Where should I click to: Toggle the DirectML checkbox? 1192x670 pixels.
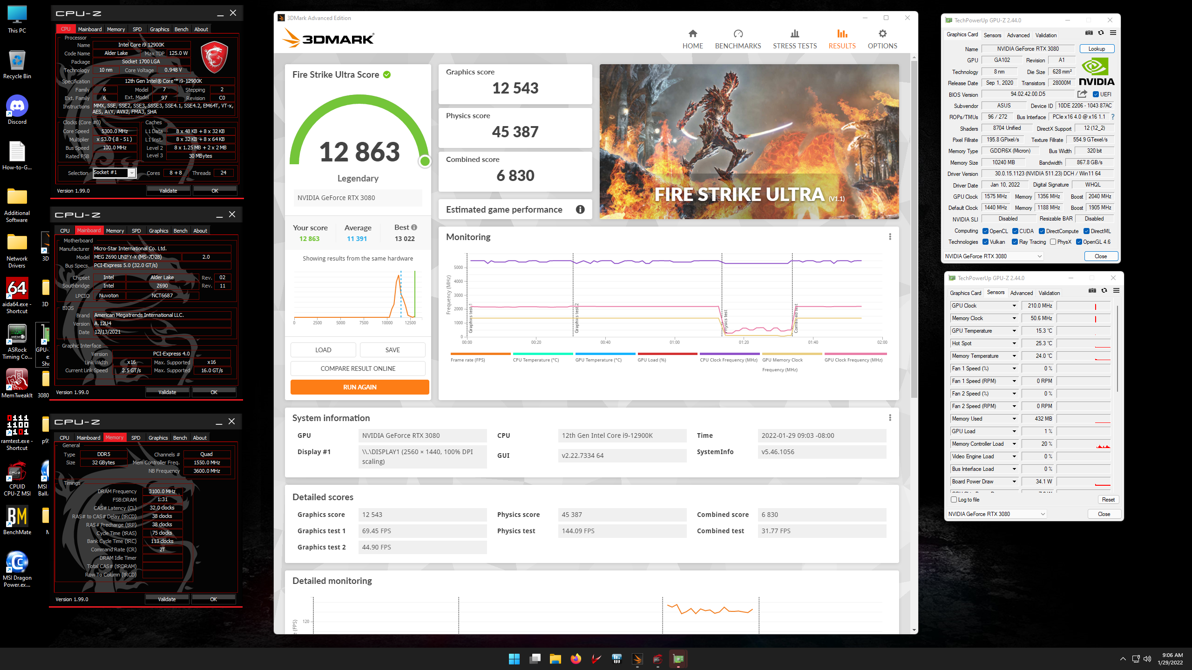point(1086,231)
